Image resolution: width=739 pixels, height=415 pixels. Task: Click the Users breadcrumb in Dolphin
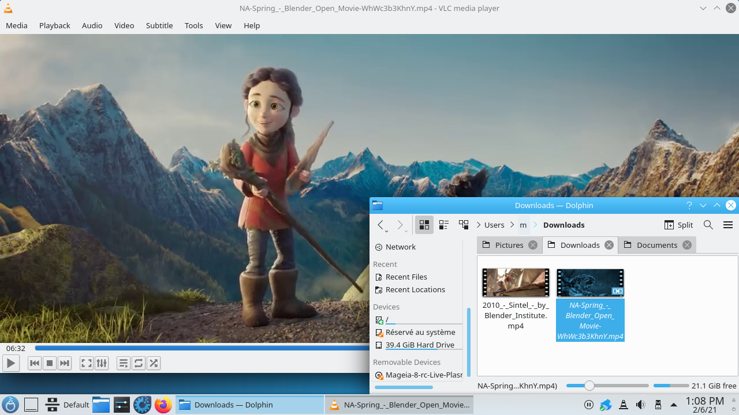tap(494, 225)
